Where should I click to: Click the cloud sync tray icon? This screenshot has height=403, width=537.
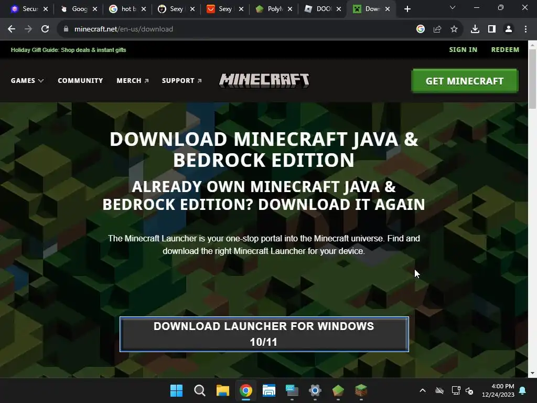tap(439, 390)
